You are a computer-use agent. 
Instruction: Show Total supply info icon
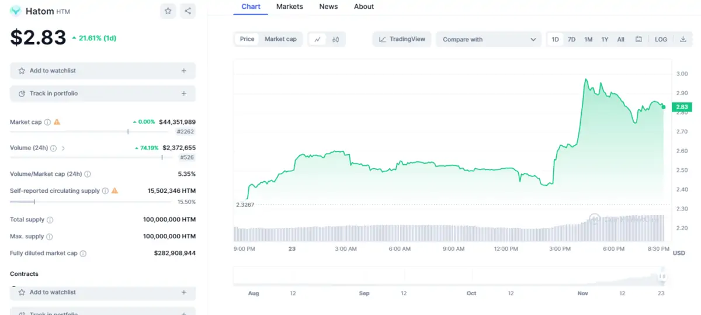click(50, 220)
